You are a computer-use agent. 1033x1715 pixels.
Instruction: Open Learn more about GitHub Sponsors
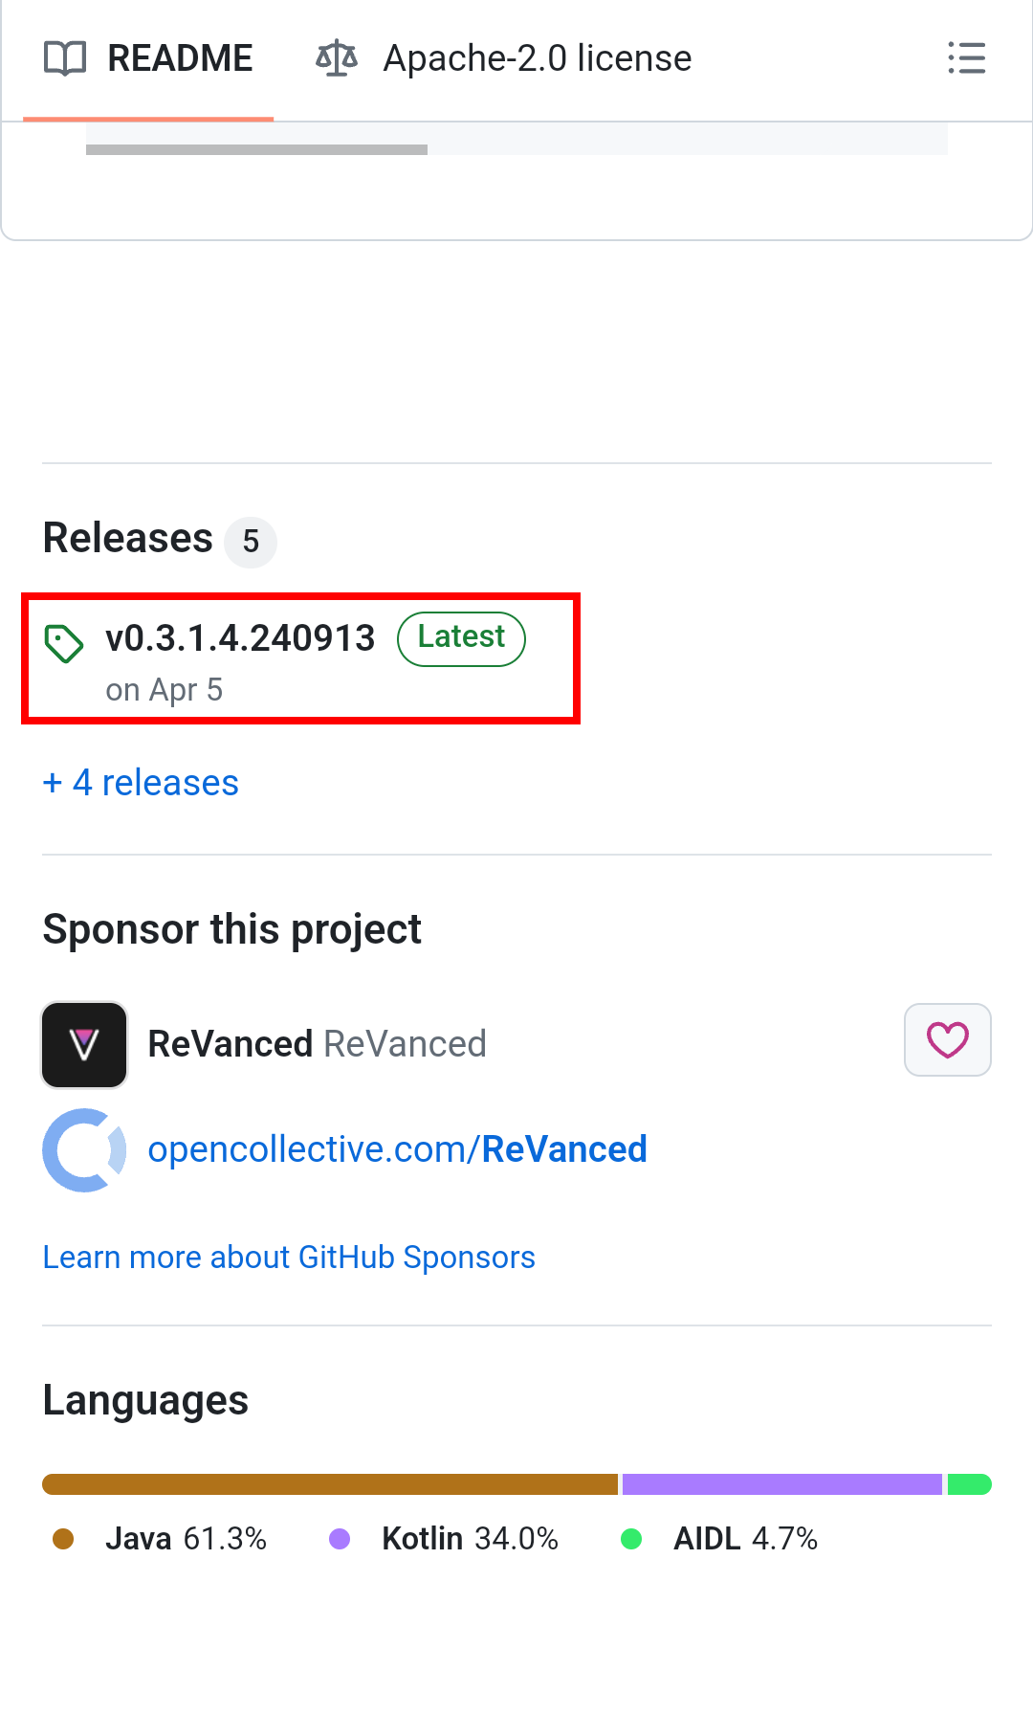point(289,1258)
